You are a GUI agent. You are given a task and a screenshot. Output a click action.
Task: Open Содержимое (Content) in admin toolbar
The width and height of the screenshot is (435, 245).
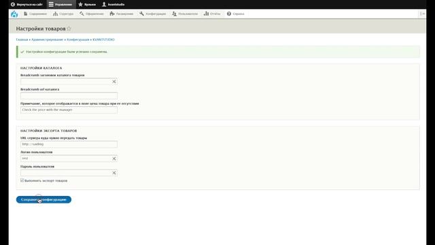[35, 14]
